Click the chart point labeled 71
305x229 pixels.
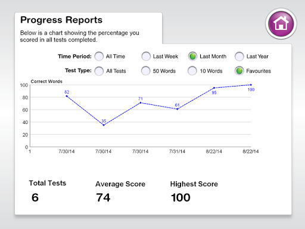point(141,103)
